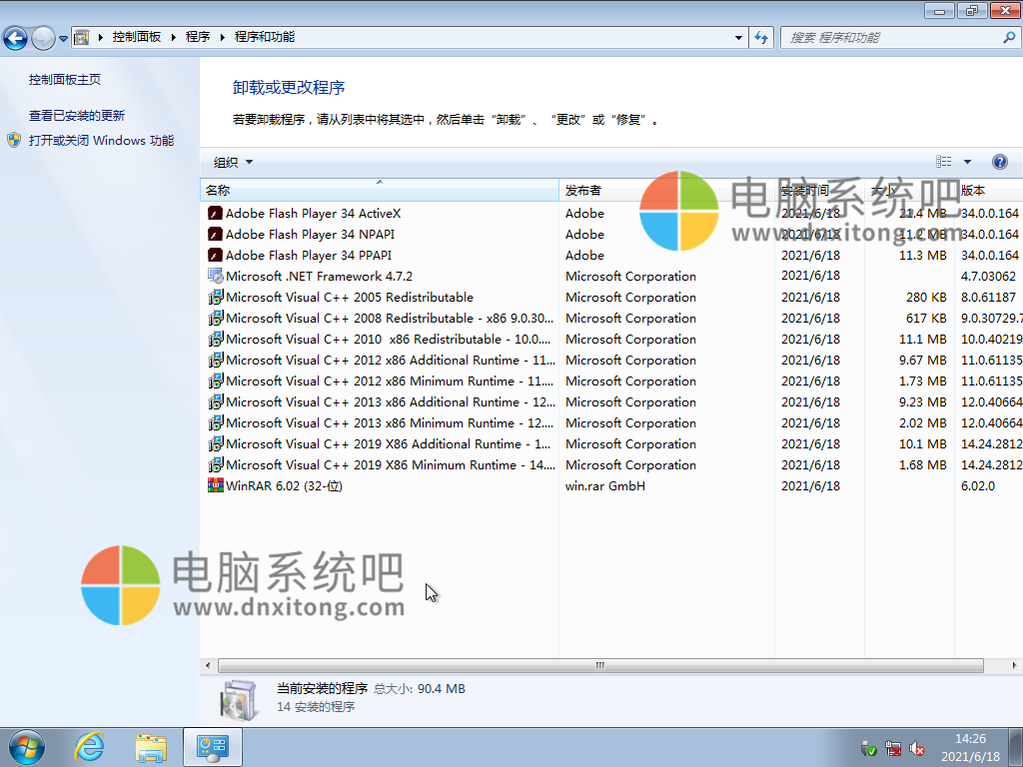
Task: Click the Start menu orb
Action: (x=26, y=746)
